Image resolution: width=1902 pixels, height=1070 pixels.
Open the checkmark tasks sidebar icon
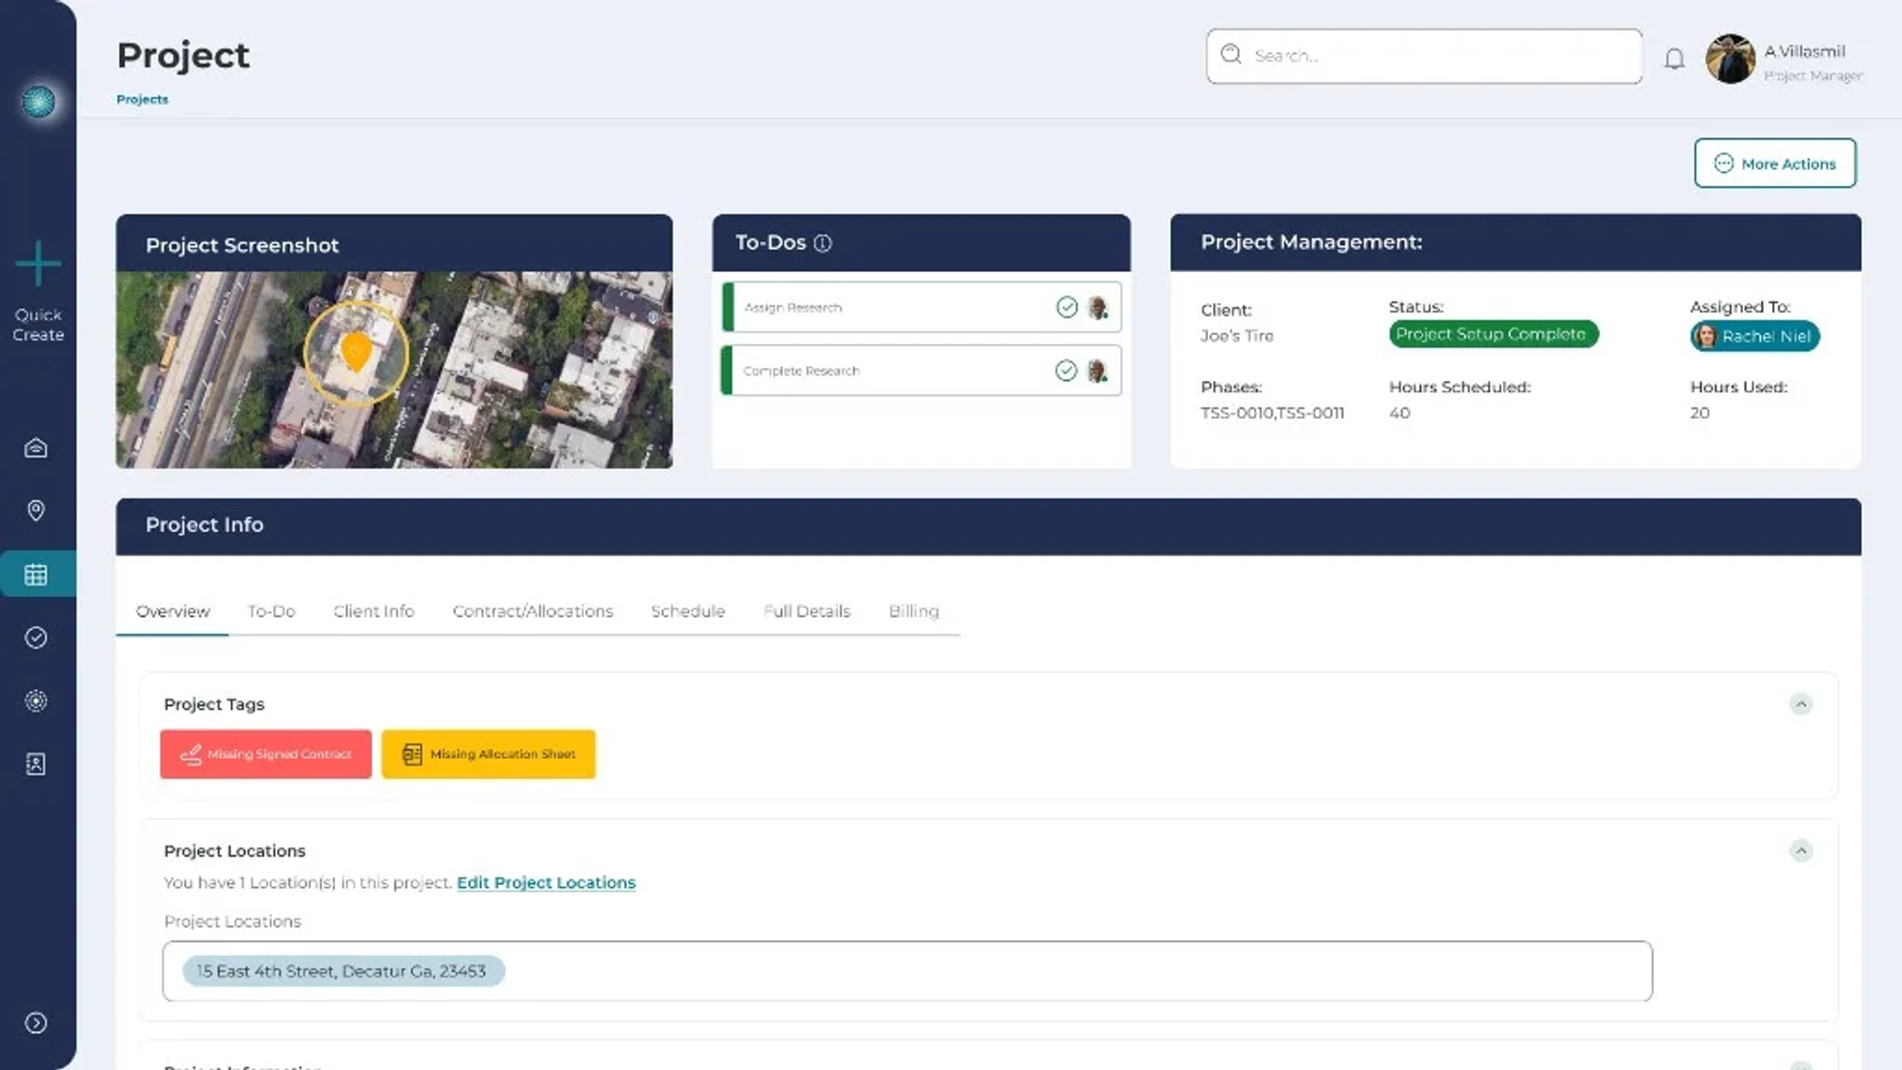pyautogui.click(x=36, y=637)
